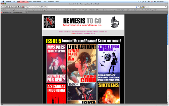Open the Help menu
This screenshot has width=169, height=106.
click(57, 2)
